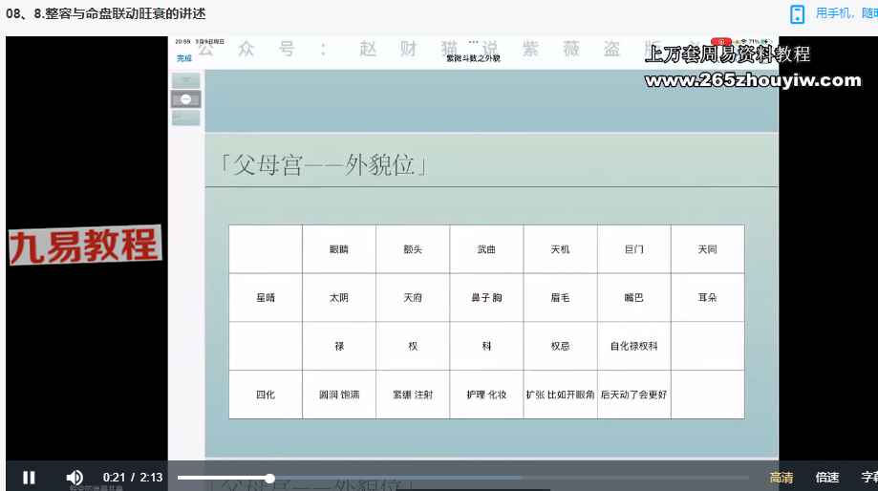878x491 pixels.
Task: Open the 倍速 playback speed menu
Action: pyautogui.click(x=826, y=478)
